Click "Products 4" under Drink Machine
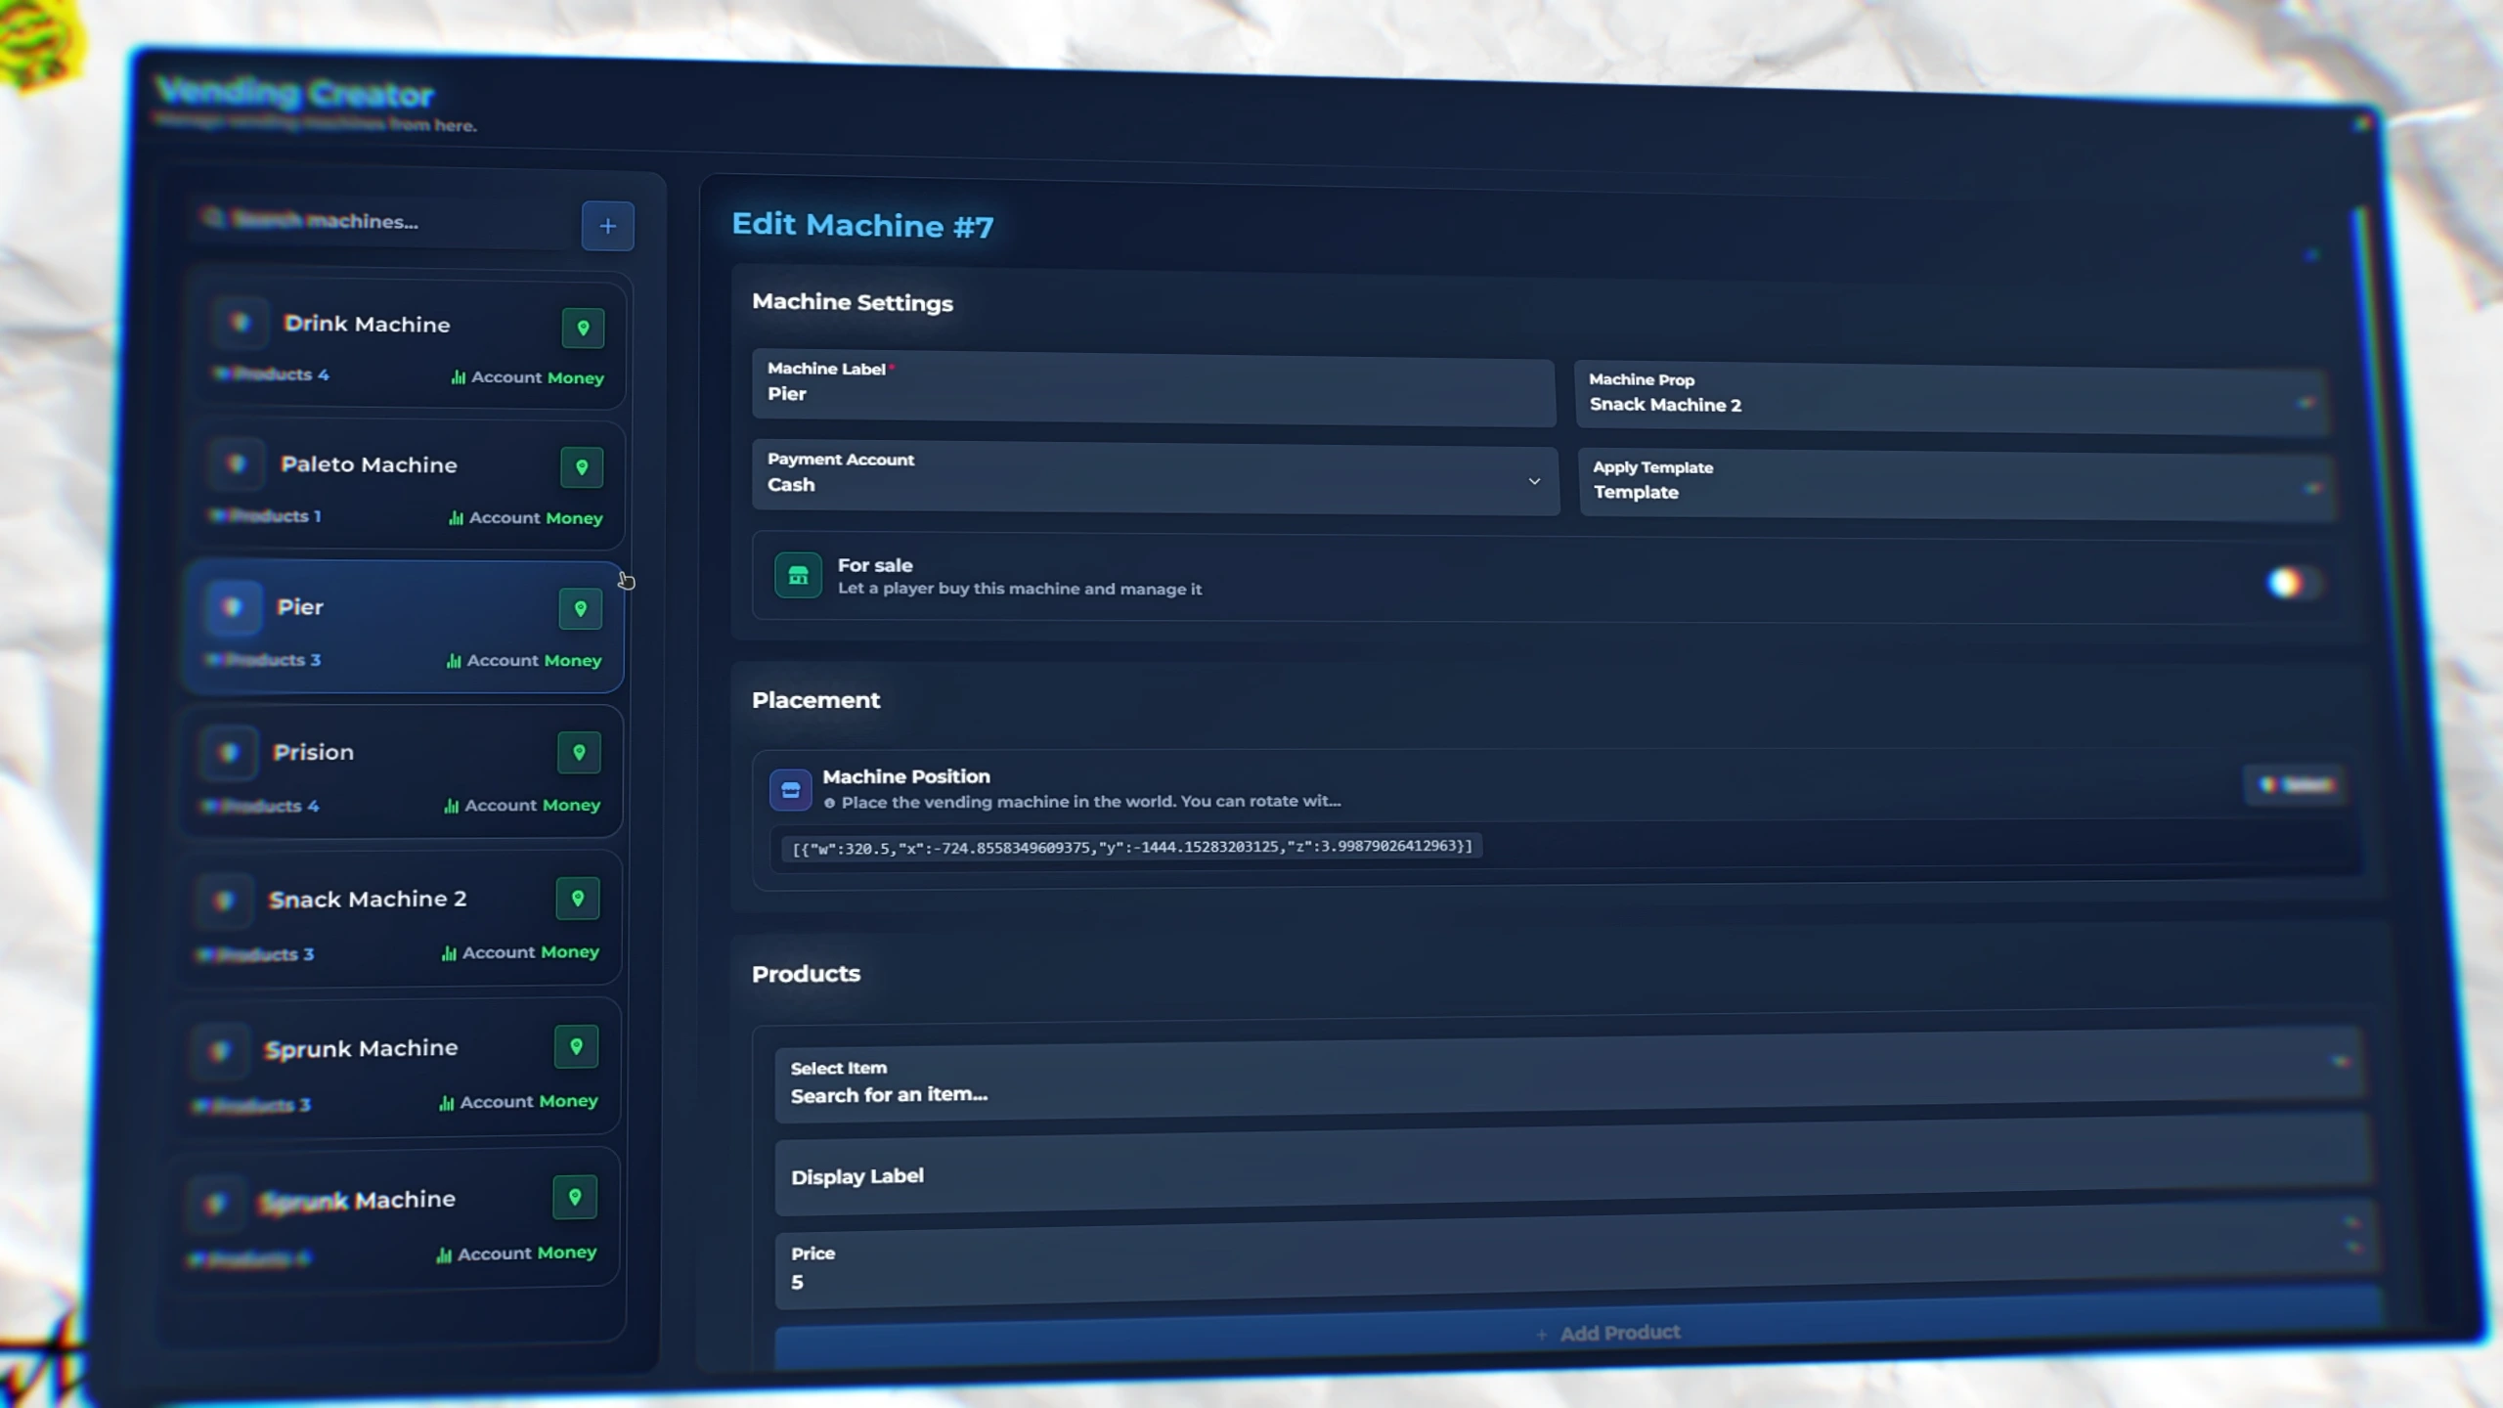2503x1408 pixels. [272, 374]
